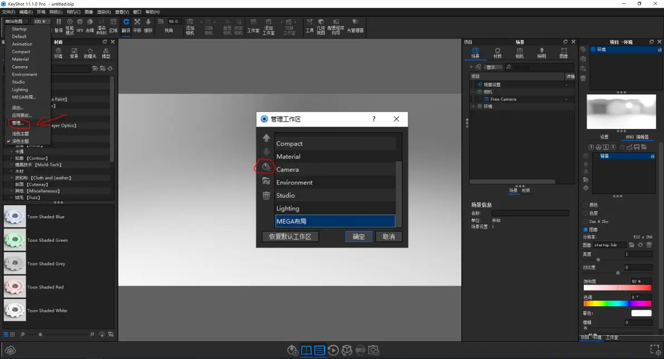Viewport: 664px width, 359px height.
Task: Open the 渲染(R) menu
Action: (x=104, y=12)
